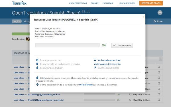Open the CARACTERÍSTICAS menu item
The width and height of the screenshot is (171, 107).
click(x=78, y=3)
